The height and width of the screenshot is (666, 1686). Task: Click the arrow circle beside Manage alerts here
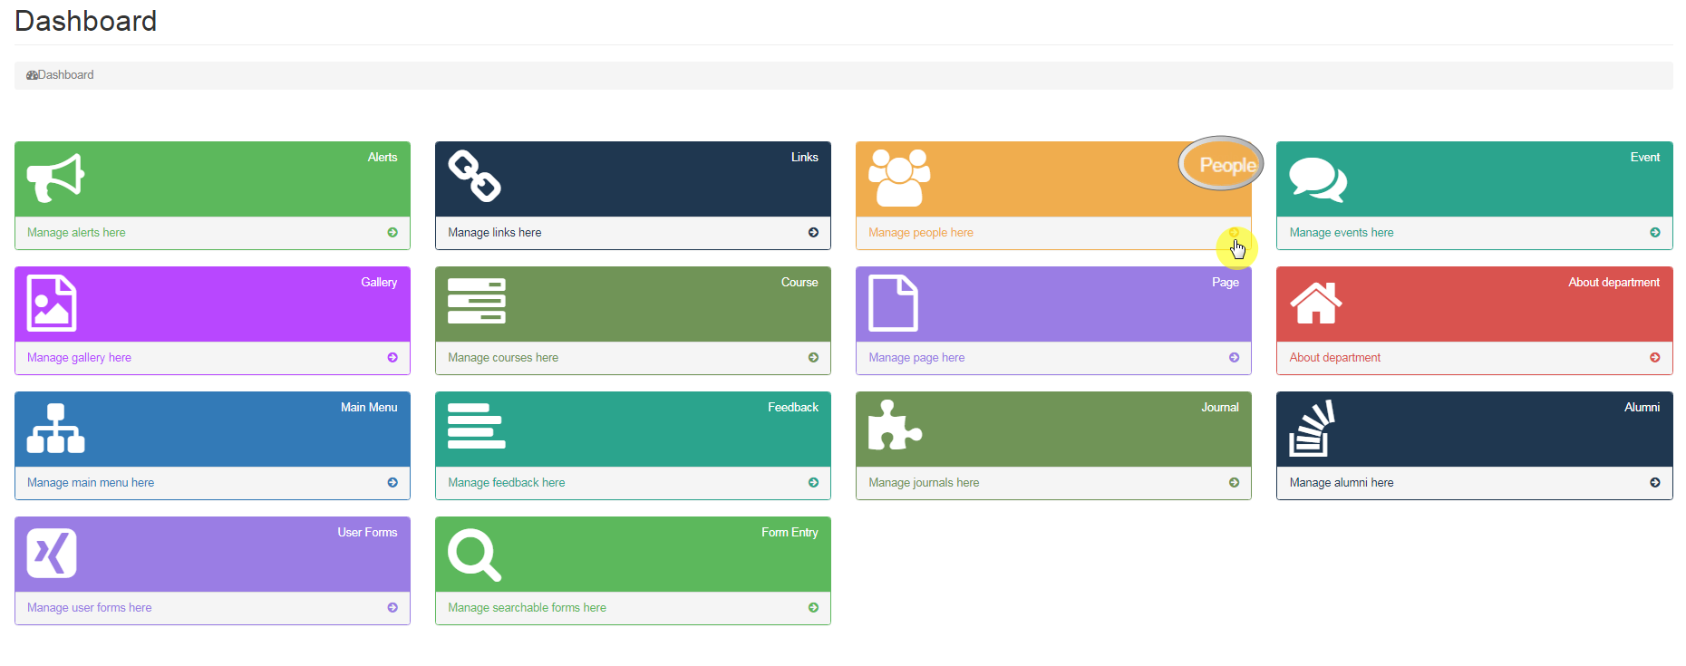pyautogui.click(x=392, y=233)
